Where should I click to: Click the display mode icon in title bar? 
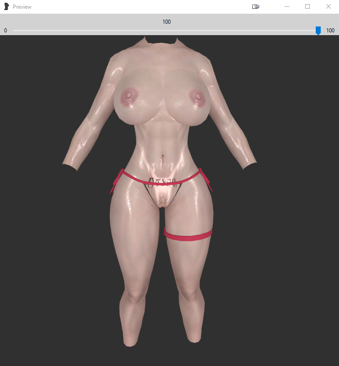click(x=256, y=7)
